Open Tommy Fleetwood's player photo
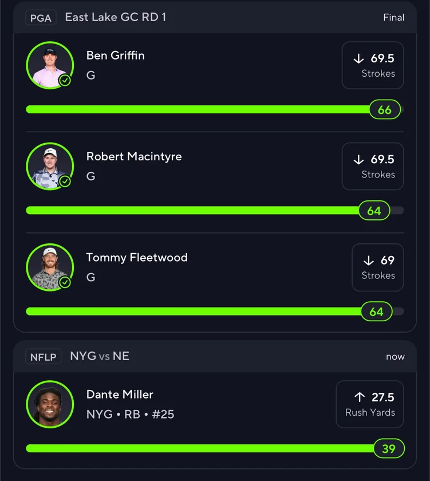Viewport: 430px width, 481px height. pyautogui.click(x=49, y=266)
